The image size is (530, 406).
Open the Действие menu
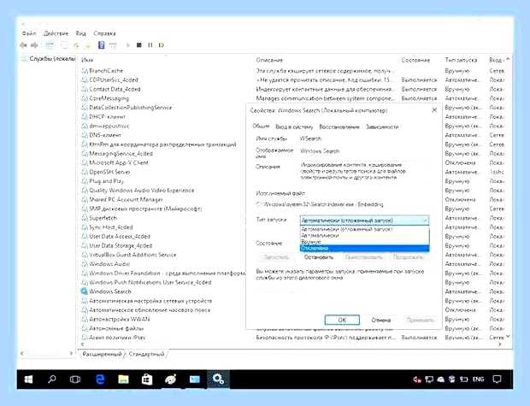pos(56,33)
